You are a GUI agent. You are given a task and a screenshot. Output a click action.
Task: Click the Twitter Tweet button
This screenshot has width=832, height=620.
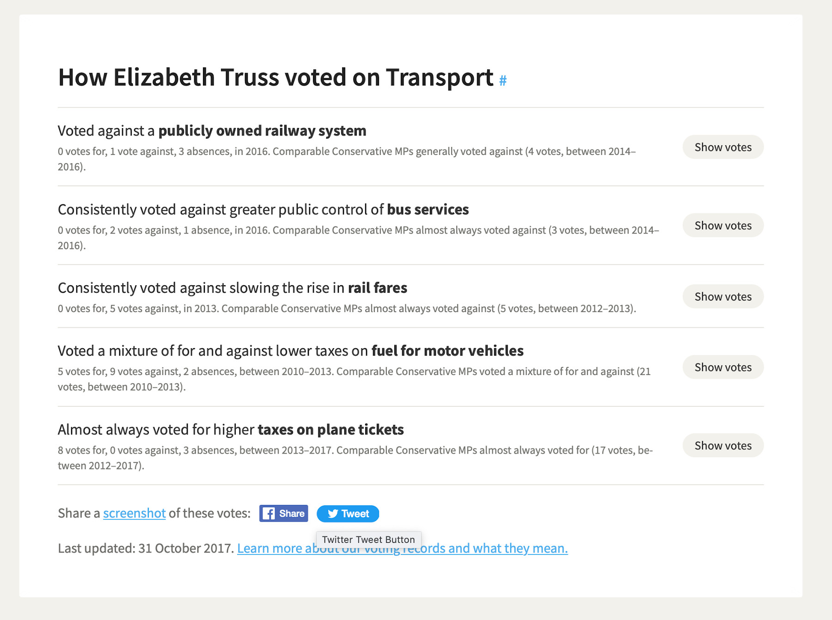pyautogui.click(x=348, y=514)
